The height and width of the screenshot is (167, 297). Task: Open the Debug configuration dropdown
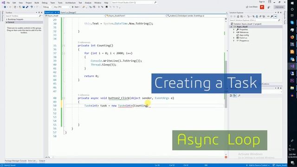tap(47, 7)
